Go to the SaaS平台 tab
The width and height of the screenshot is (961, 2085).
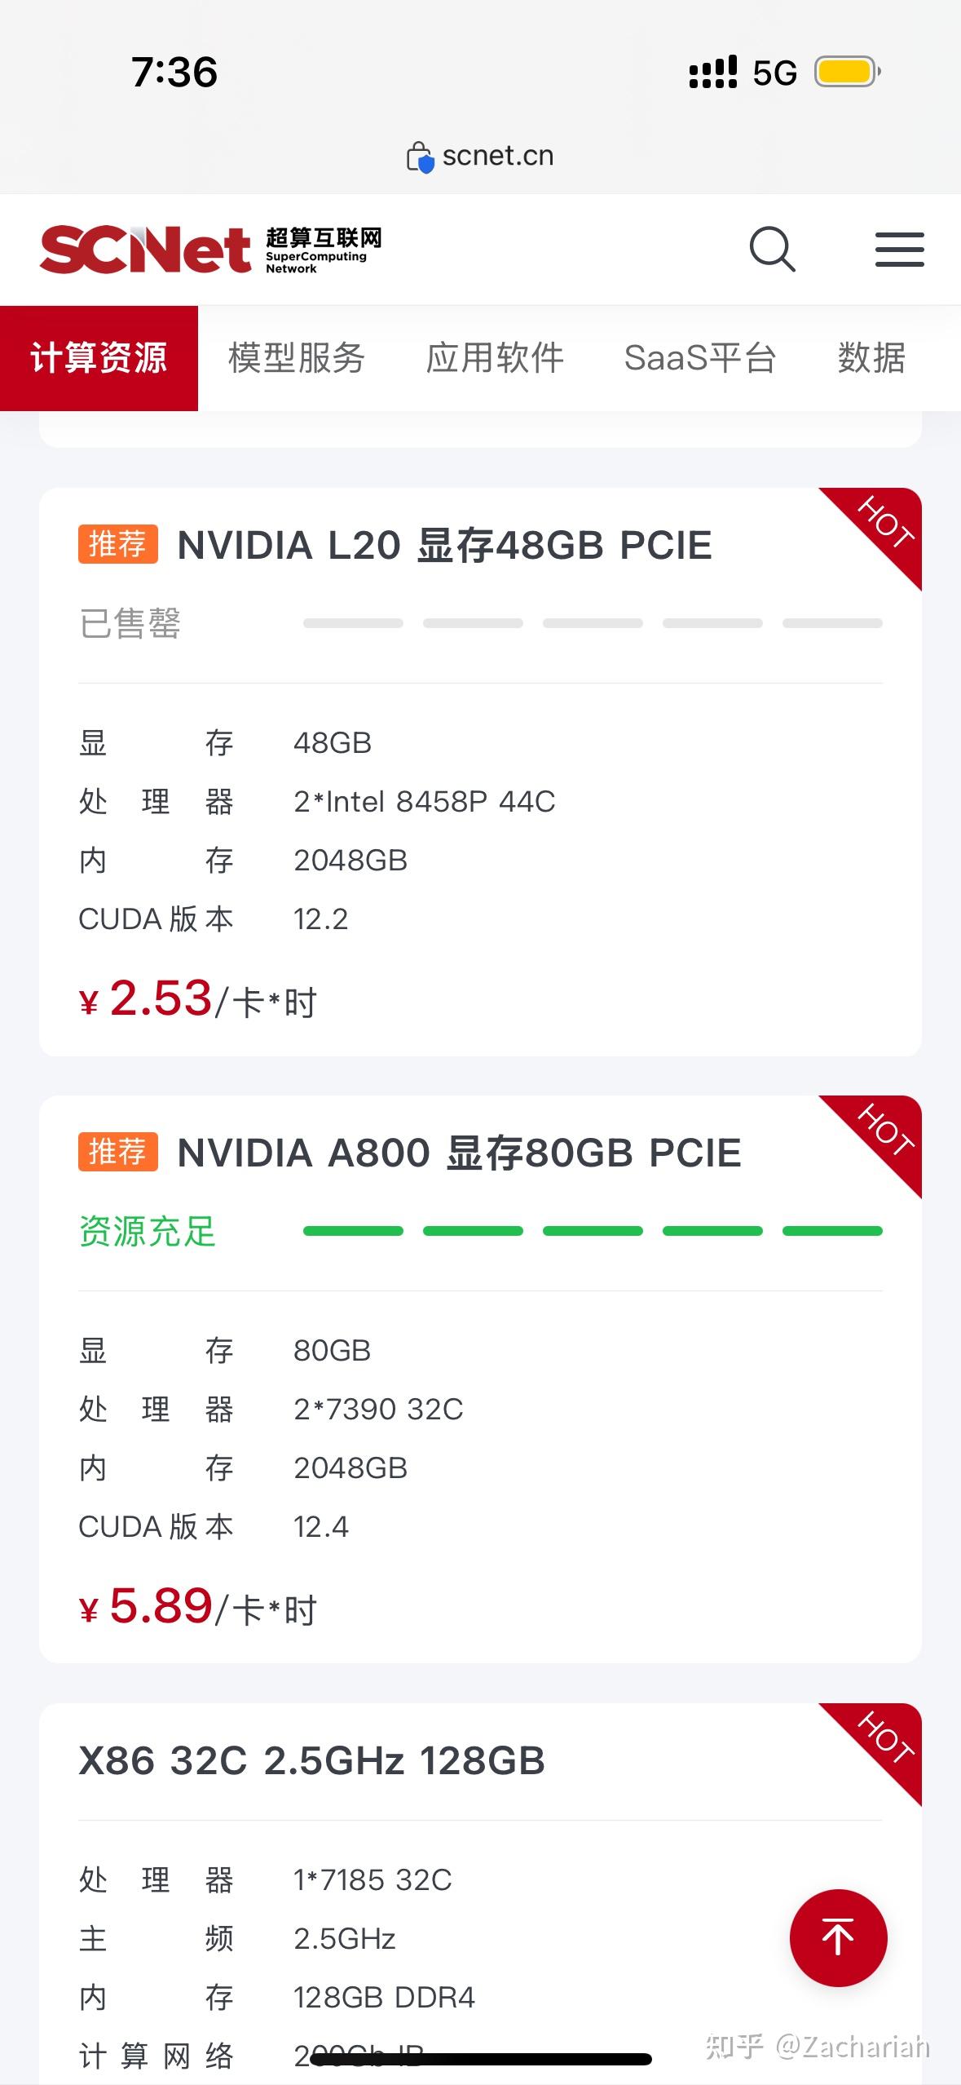pyautogui.click(x=700, y=358)
